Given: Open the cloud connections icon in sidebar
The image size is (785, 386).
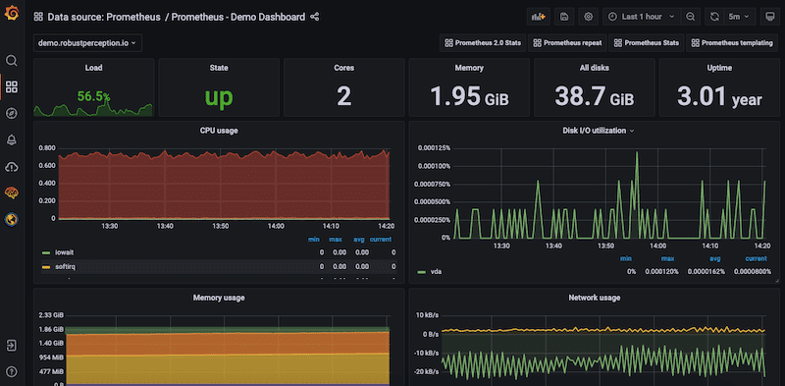Looking at the screenshot, I should 12,166.
